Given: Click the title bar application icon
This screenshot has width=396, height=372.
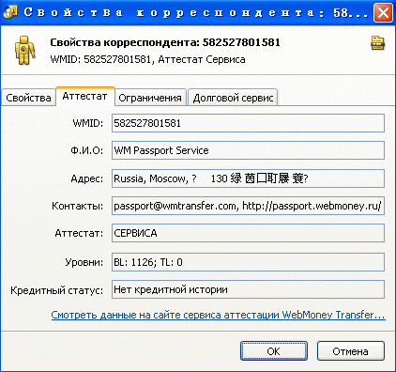Looking at the screenshot, I should coord(10,12).
